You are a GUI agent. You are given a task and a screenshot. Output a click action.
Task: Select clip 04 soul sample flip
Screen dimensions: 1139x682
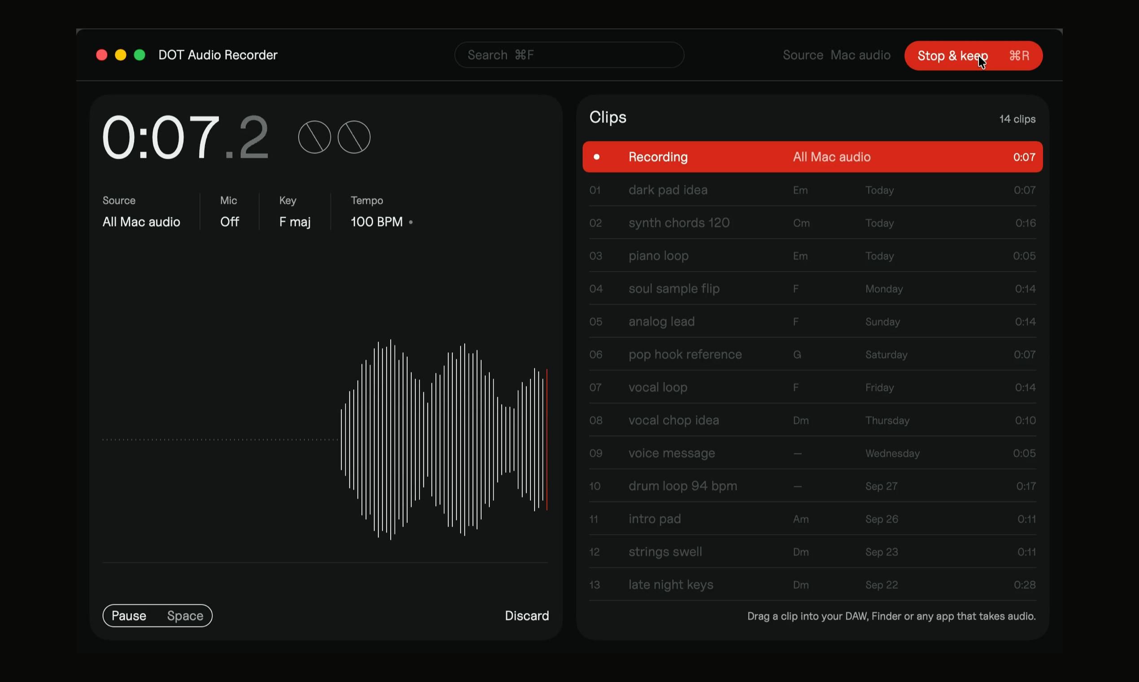[813, 289]
